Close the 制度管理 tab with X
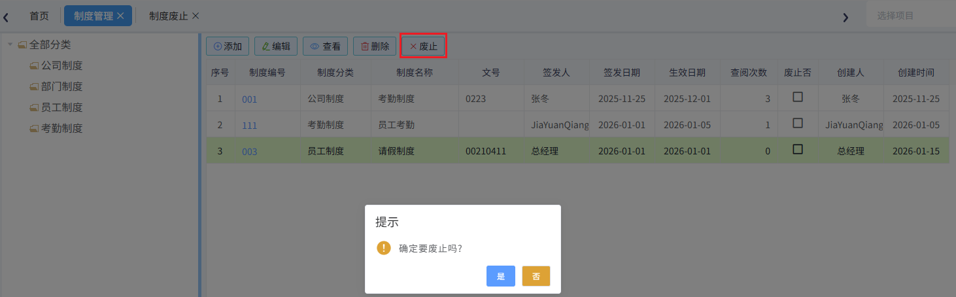The width and height of the screenshot is (956, 297). pos(120,16)
